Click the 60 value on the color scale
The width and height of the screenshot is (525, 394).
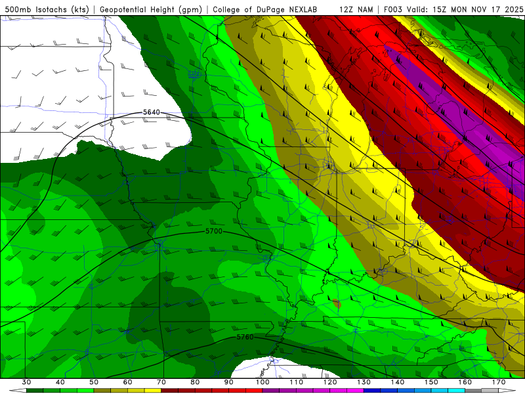[127, 382]
